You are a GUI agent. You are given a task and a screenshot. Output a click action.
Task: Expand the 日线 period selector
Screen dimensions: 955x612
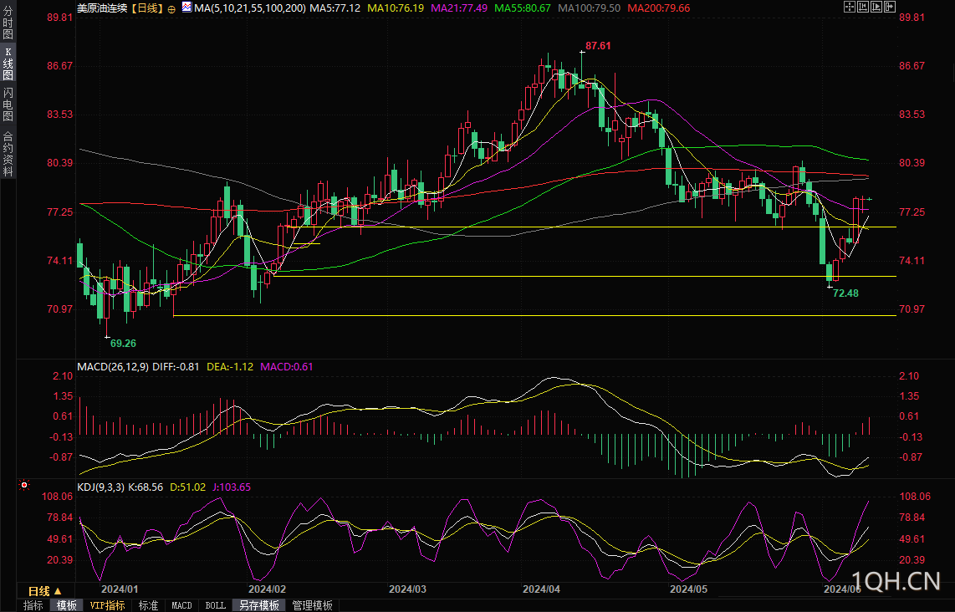[x=45, y=591]
